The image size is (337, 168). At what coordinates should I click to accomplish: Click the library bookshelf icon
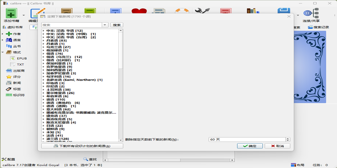pyautogui.click(x=253, y=11)
